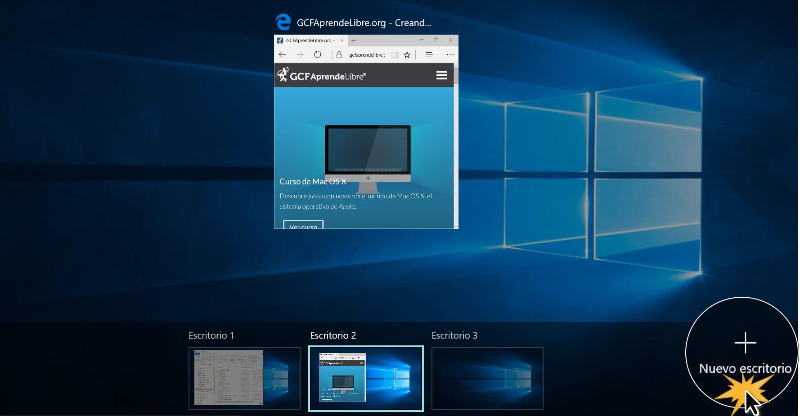Click the Escritorio 1 label
This screenshot has height=416, width=800.
(211, 335)
